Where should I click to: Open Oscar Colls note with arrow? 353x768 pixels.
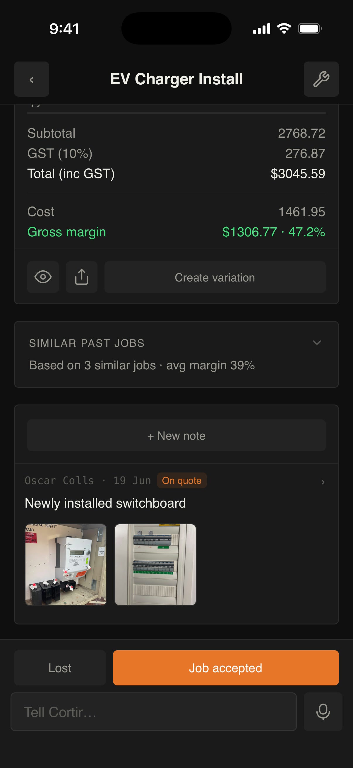[x=323, y=482]
